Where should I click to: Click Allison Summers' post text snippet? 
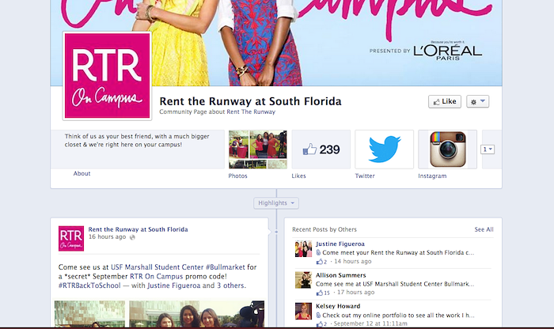click(x=395, y=284)
